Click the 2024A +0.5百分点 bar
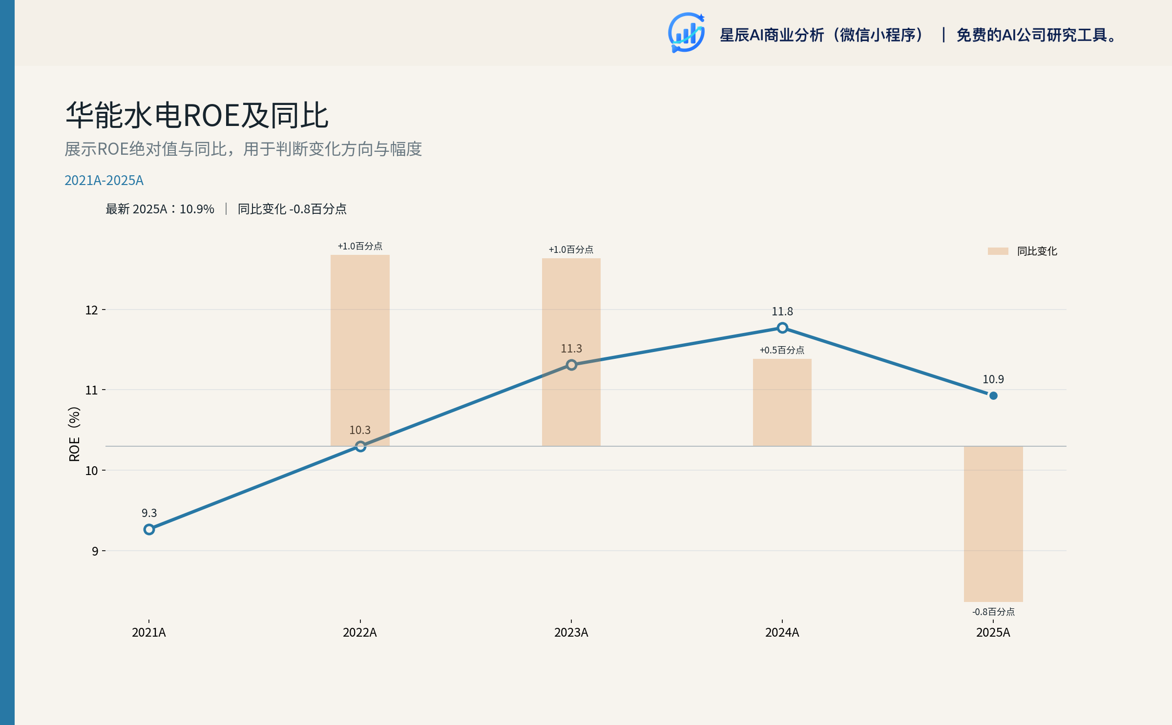This screenshot has height=725, width=1172. 782,402
